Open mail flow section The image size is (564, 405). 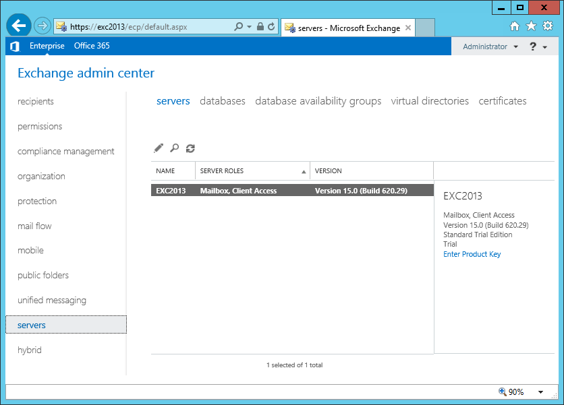(34, 226)
